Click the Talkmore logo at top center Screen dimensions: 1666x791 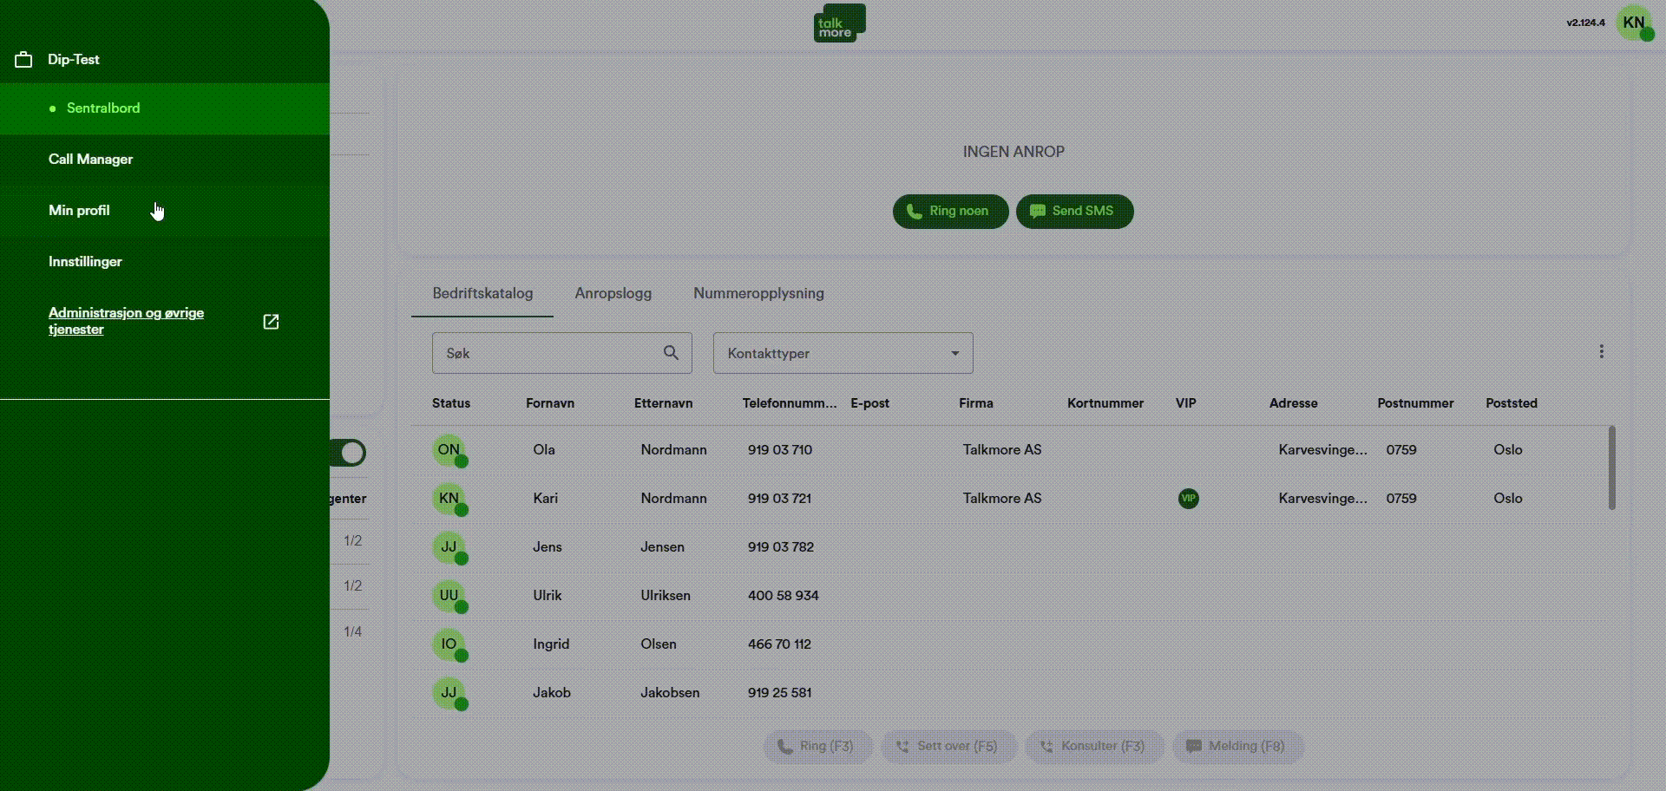(x=838, y=23)
